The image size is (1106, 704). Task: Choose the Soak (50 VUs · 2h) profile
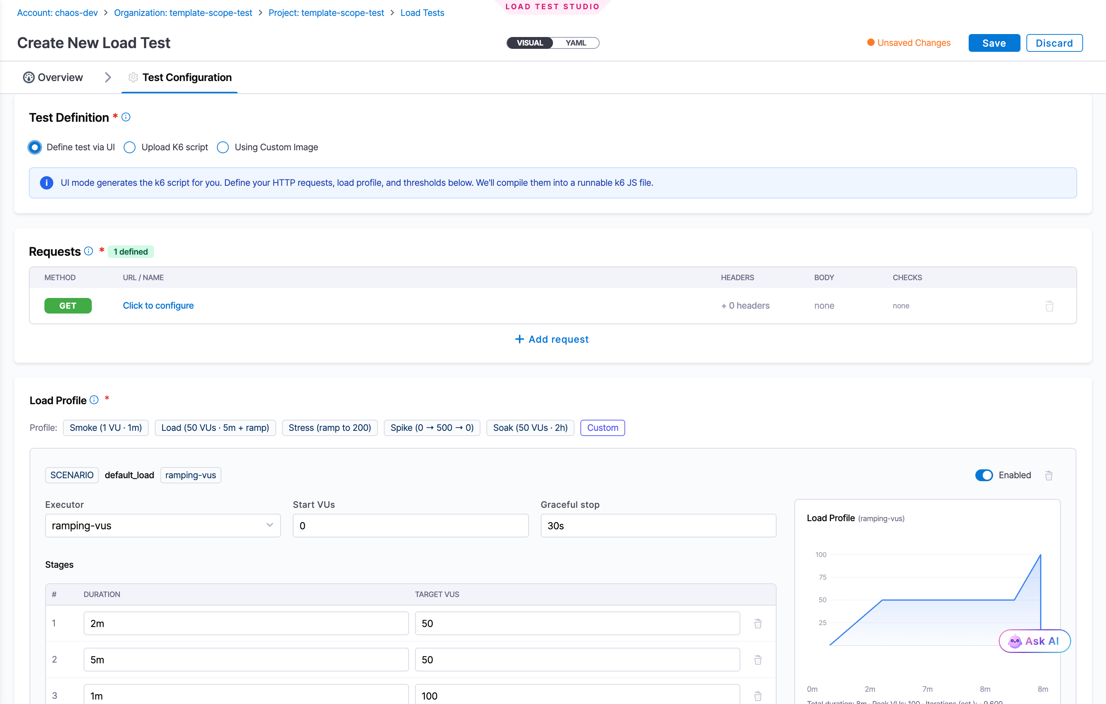coord(530,428)
